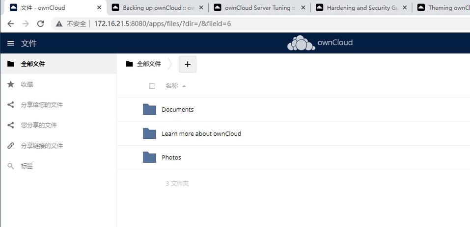The width and height of the screenshot is (470, 227).
Task: Click folder icon beside sidebar 全部文件
Action: (x=11, y=64)
